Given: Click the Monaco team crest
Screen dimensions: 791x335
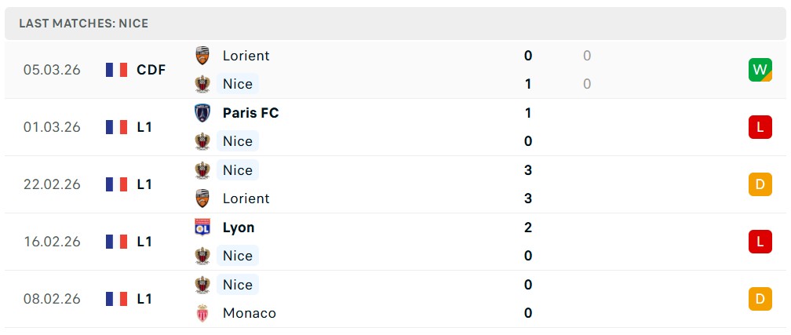Looking at the screenshot, I should coord(202,313).
